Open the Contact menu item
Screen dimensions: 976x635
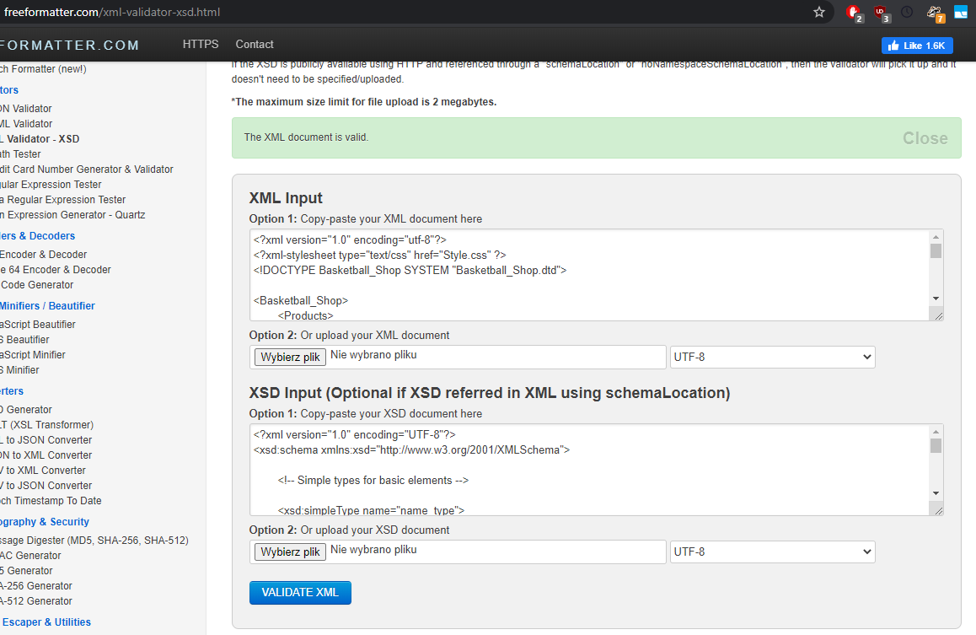click(x=255, y=45)
